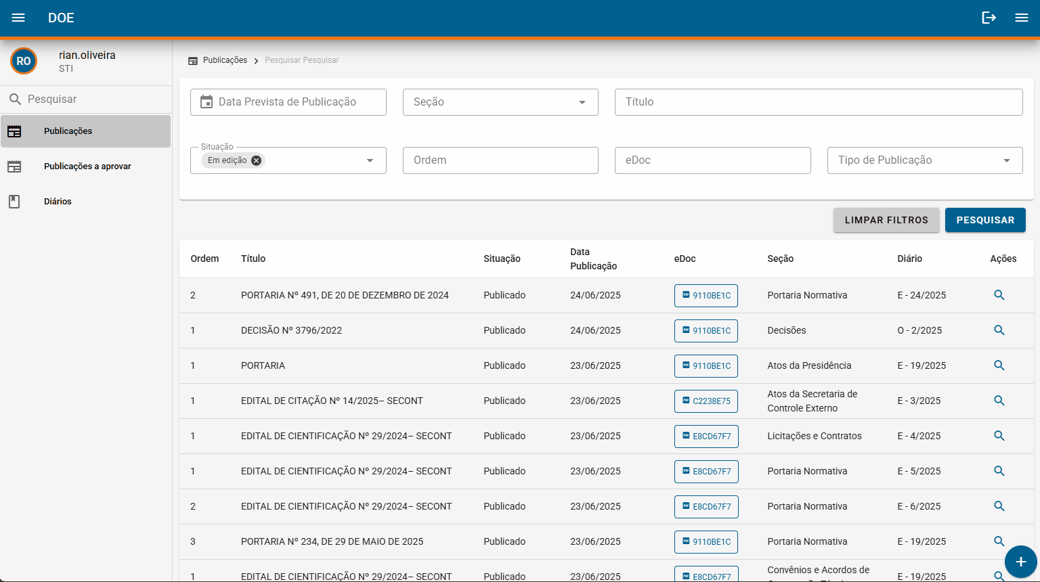This screenshot has height=582, width=1040.
Task: Click the Título column header
Action: (x=253, y=259)
